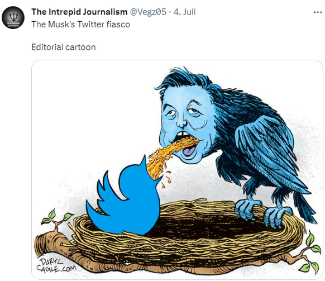Click the green leaves on right branch

[x=311, y=252]
